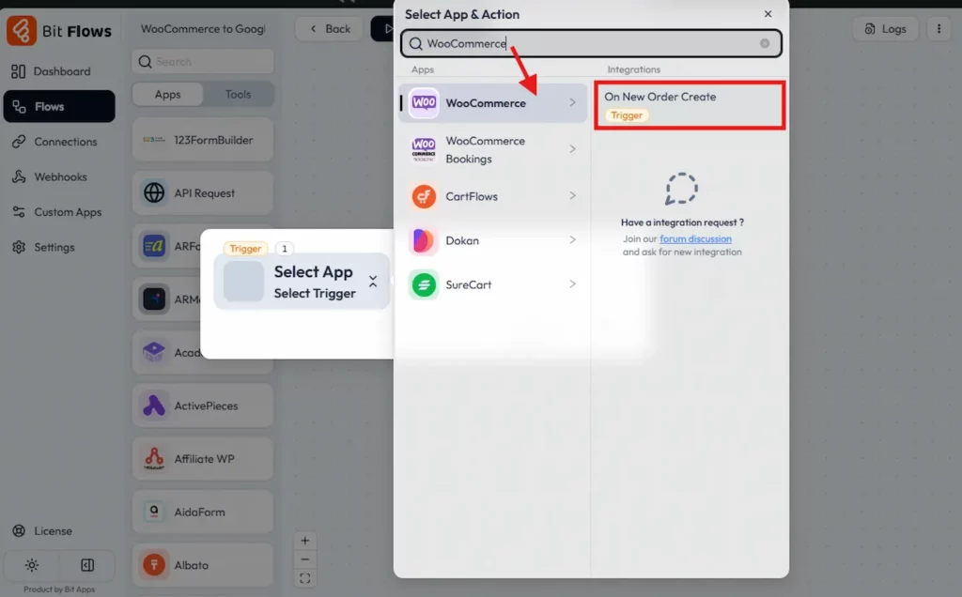Click the WooCommerce app icon in list
This screenshot has height=597, width=962.
coord(424,103)
